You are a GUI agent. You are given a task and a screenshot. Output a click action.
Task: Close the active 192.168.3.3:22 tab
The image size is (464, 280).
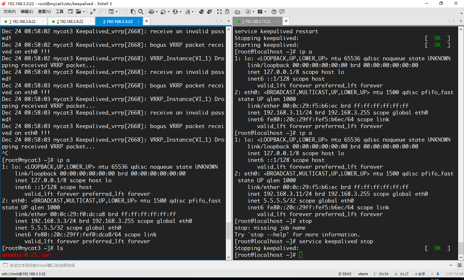click(139, 22)
